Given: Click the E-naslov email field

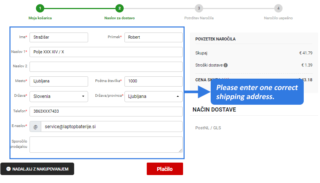Looking at the screenshot, I should [112, 127].
